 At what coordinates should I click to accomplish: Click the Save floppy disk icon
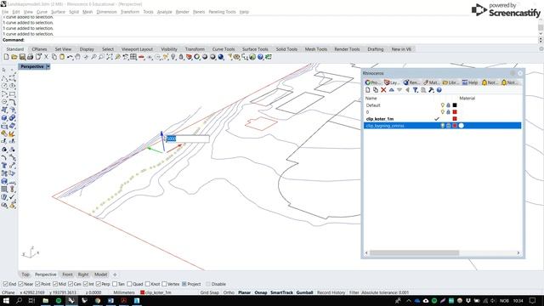click(x=22, y=57)
